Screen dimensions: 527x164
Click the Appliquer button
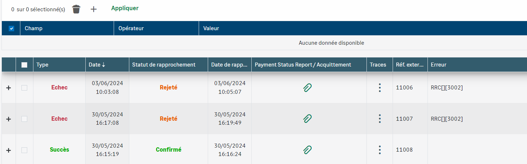125,8
